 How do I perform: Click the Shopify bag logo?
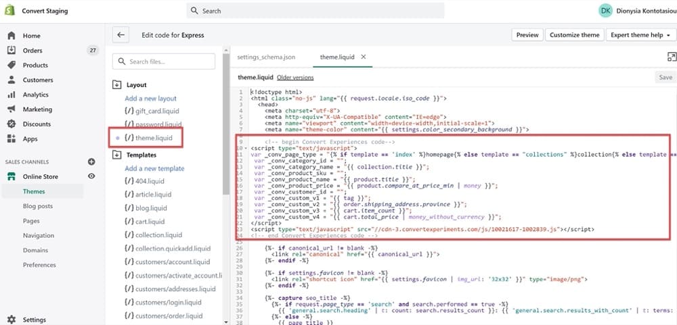pos(9,11)
